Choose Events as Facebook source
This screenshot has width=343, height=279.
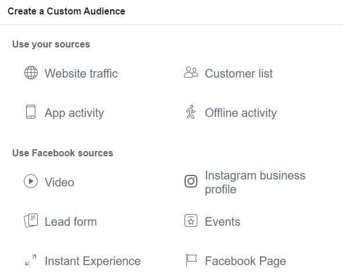(x=223, y=222)
